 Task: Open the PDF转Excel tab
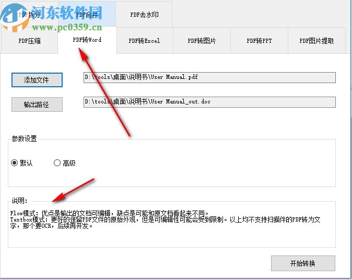144,41
